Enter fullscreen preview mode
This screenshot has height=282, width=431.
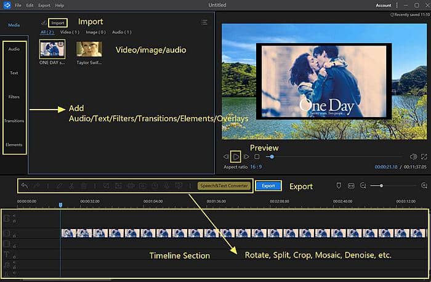coord(424,156)
